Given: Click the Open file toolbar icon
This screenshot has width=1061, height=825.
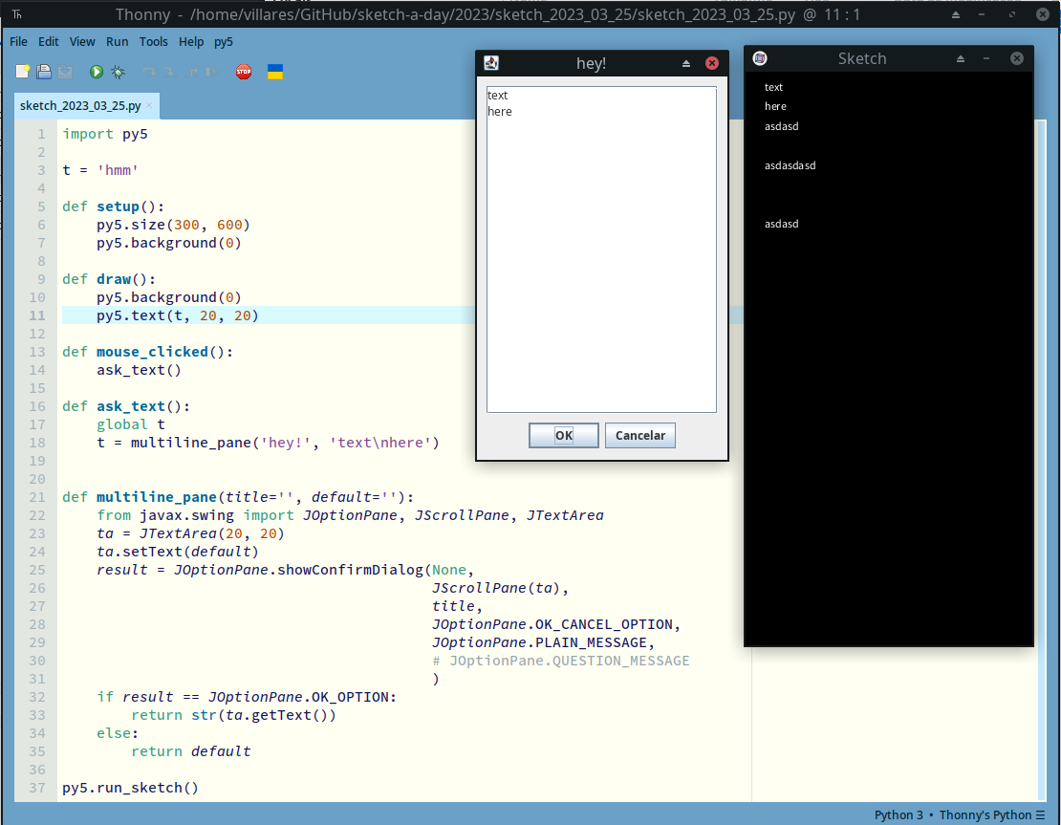Looking at the screenshot, I should 44,72.
